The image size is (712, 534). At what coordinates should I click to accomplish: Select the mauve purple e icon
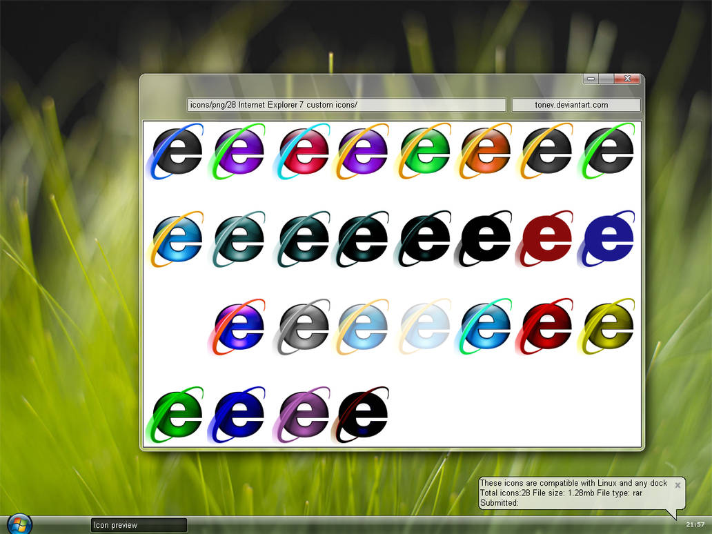(x=302, y=415)
